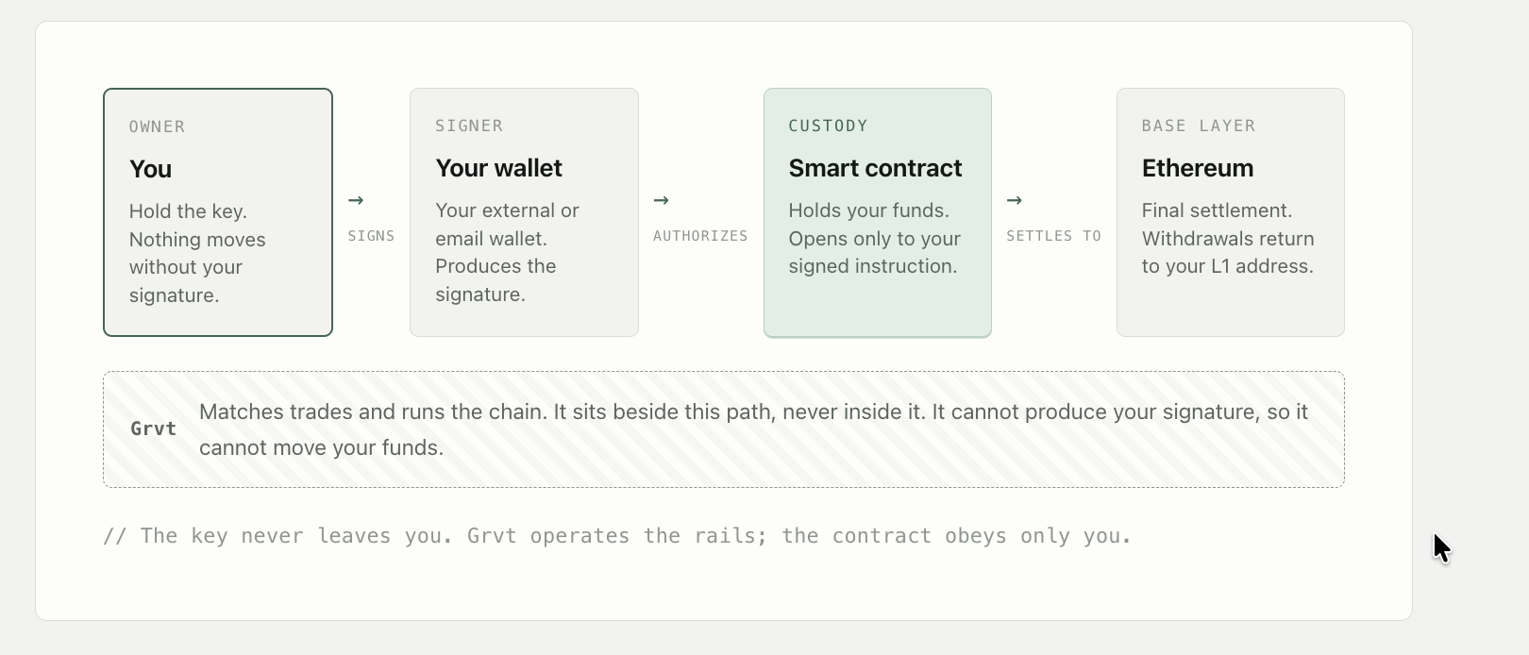Image resolution: width=1529 pixels, height=655 pixels.
Task: Click the "You" heading text
Action: [150, 169]
